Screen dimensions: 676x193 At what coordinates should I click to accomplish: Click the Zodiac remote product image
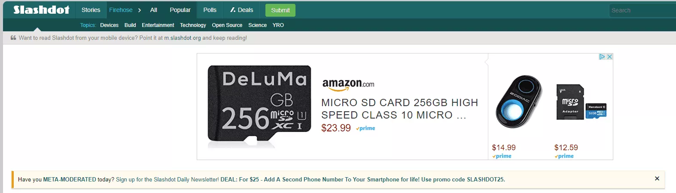click(518, 102)
